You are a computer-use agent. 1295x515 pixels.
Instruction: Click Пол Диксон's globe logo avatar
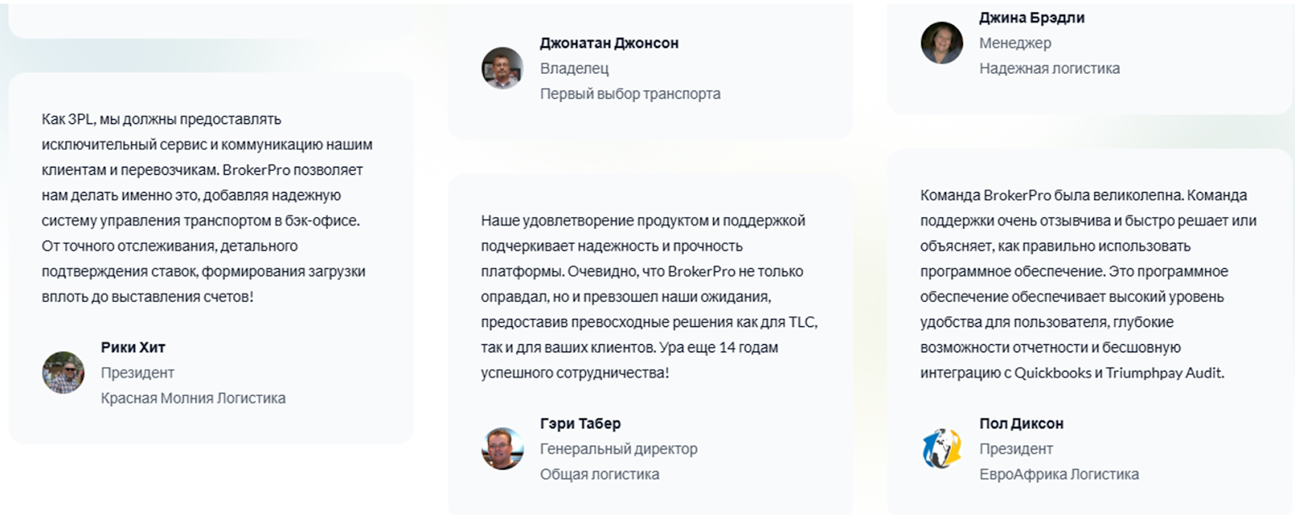coord(941,449)
